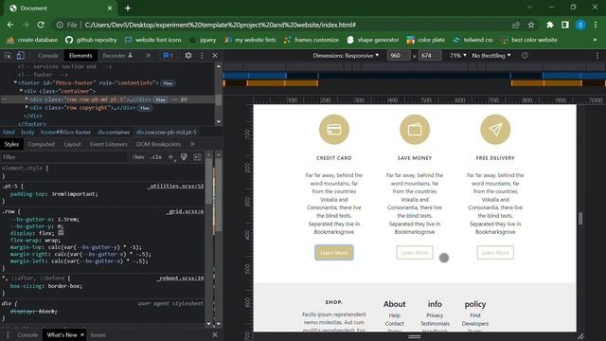Open the issues counter badge
The height and width of the screenshot is (341, 606).
168,56
